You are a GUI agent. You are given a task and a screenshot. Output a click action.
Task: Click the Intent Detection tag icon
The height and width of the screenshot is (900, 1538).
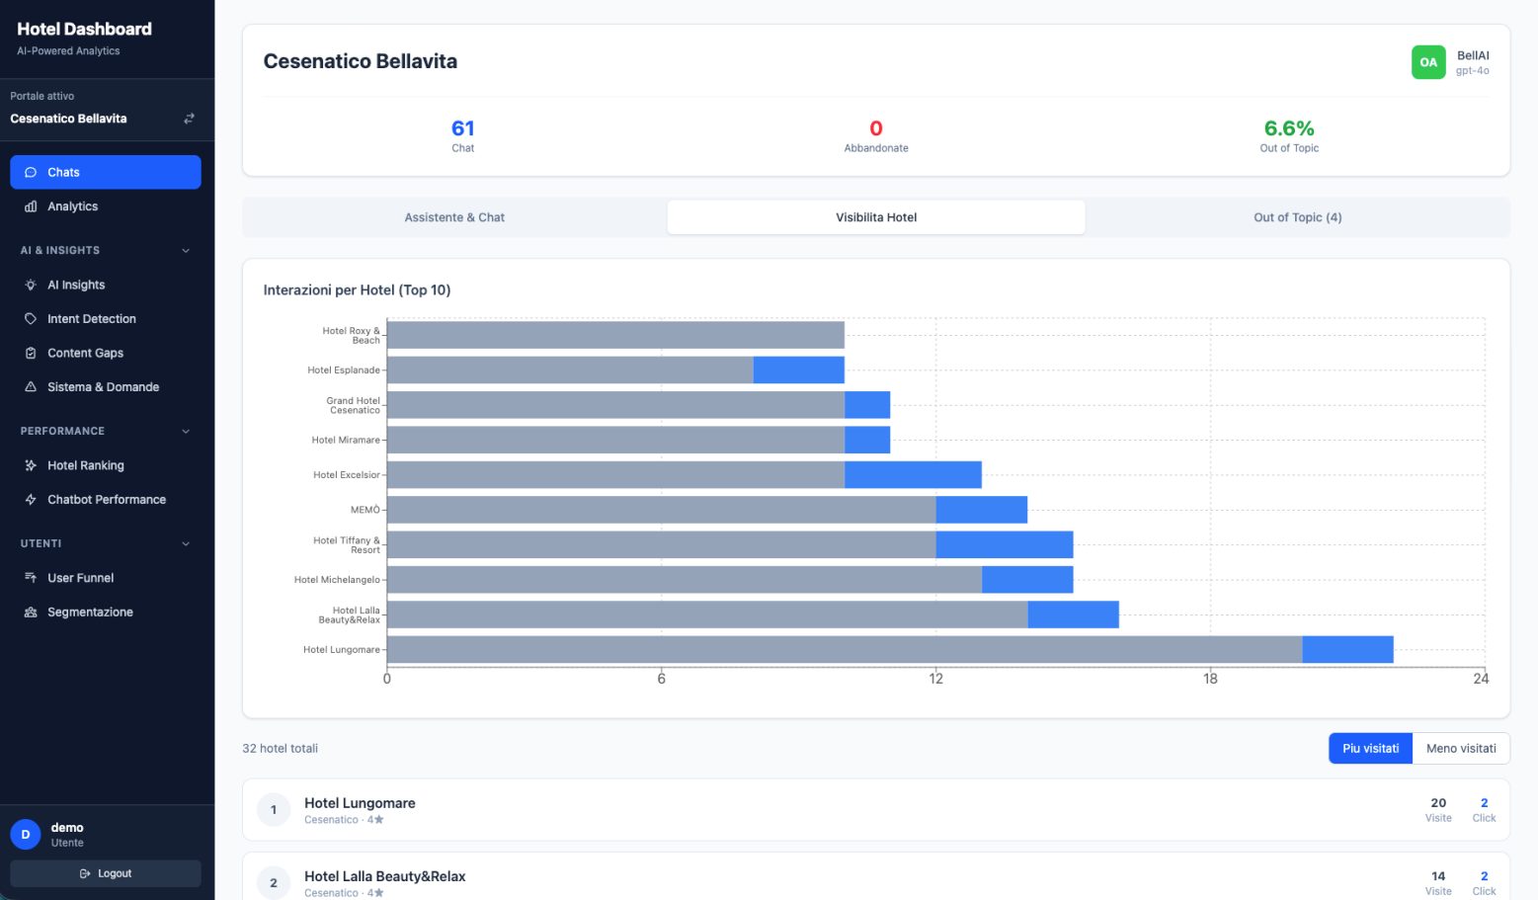(x=31, y=319)
